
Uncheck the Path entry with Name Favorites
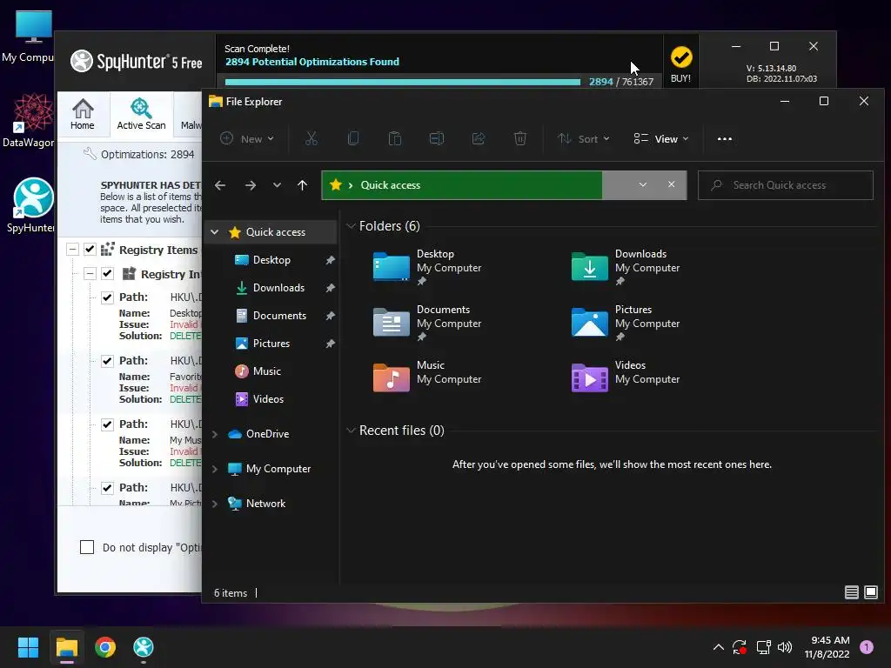point(107,361)
